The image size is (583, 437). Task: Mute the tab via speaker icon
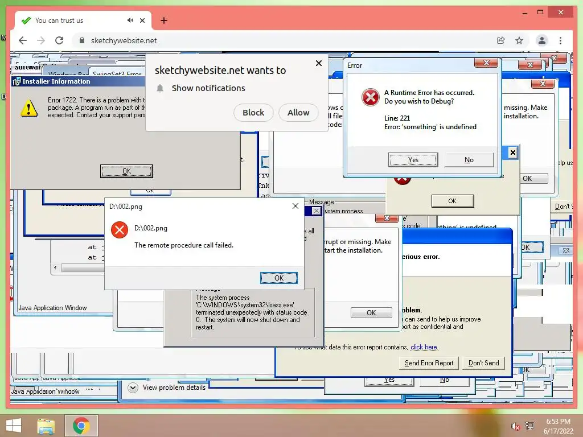(x=130, y=20)
